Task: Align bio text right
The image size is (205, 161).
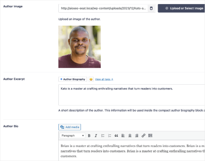Action: click(137, 136)
